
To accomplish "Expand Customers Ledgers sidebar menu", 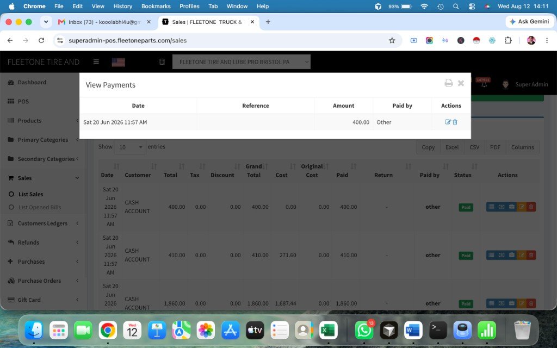I will point(42,223).
